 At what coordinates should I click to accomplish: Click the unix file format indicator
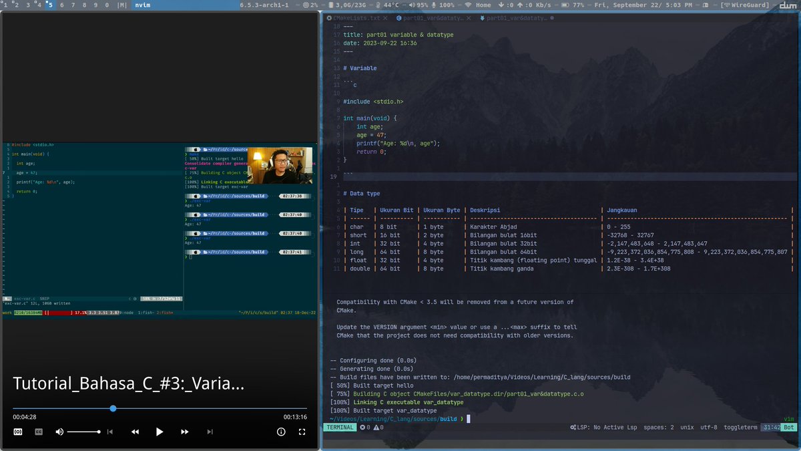[687, 427]
